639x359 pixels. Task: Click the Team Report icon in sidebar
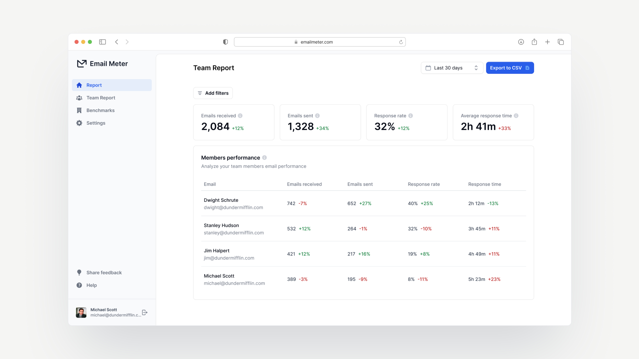(x=80, y=98)
